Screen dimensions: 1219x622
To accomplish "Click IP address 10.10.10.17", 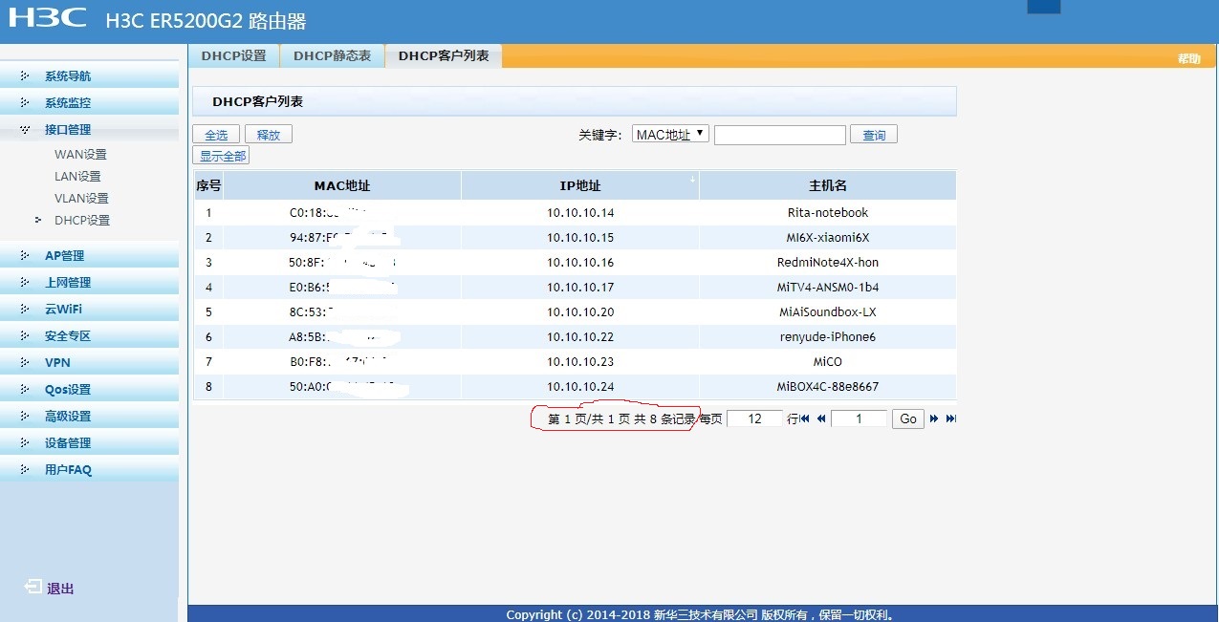I will point(580,288).
